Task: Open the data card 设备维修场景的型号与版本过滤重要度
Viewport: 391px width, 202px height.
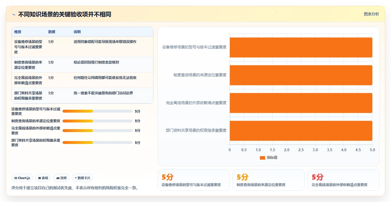Action: coord(193,180)
